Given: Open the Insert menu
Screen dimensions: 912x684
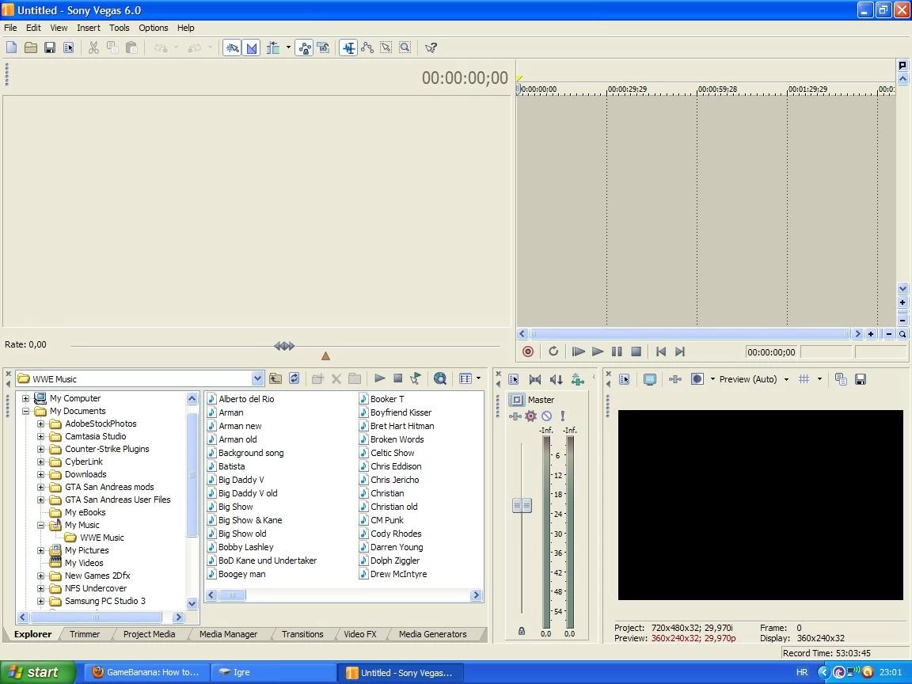Looking at the screenshot, I should pyautogui.click(x=89, y=28).
